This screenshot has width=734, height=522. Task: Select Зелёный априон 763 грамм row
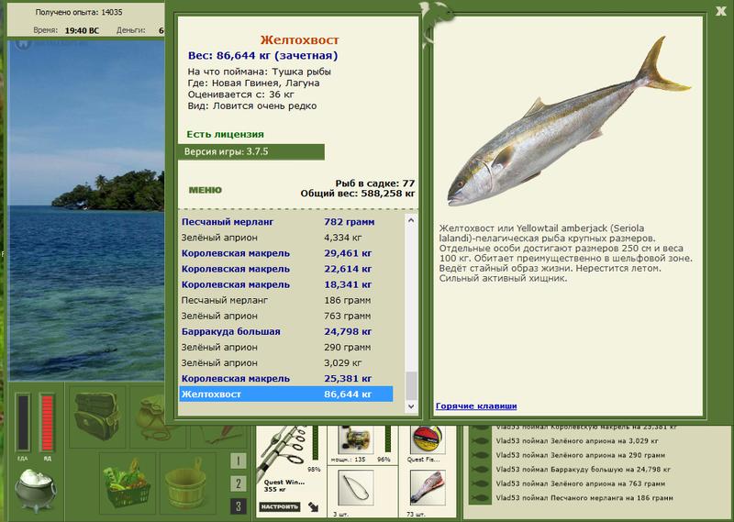pyautogui.click(x=286, y=316)
